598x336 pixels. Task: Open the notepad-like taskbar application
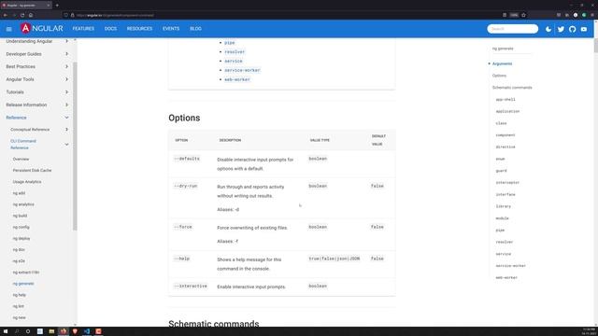39,331
